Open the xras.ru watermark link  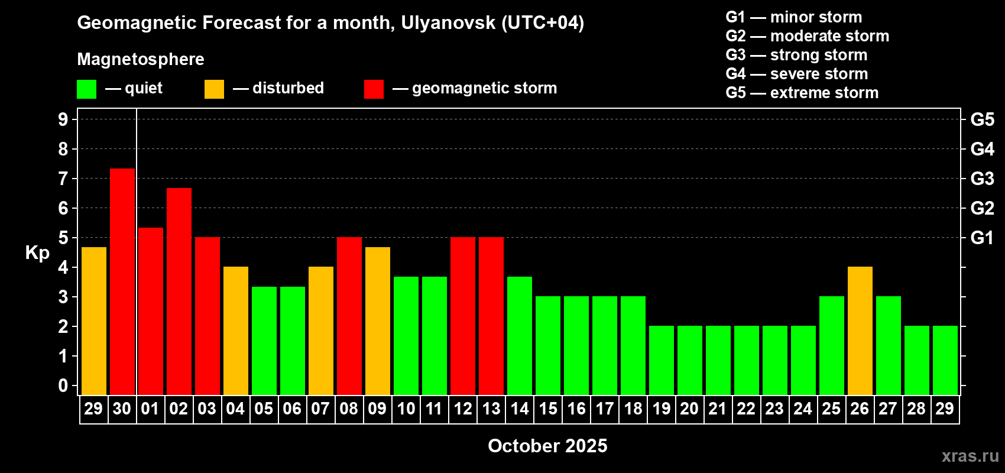(x=970, y=456)
